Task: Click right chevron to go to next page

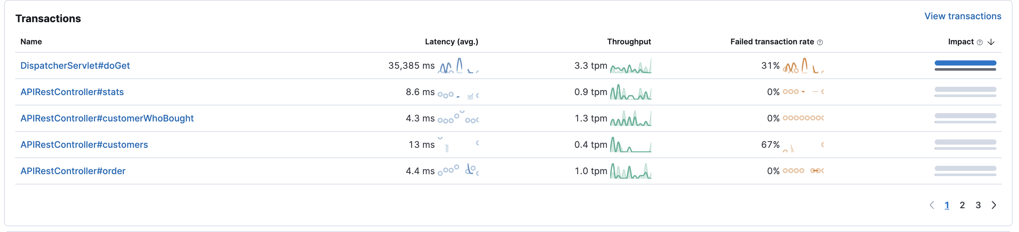Action: (994, 205)
